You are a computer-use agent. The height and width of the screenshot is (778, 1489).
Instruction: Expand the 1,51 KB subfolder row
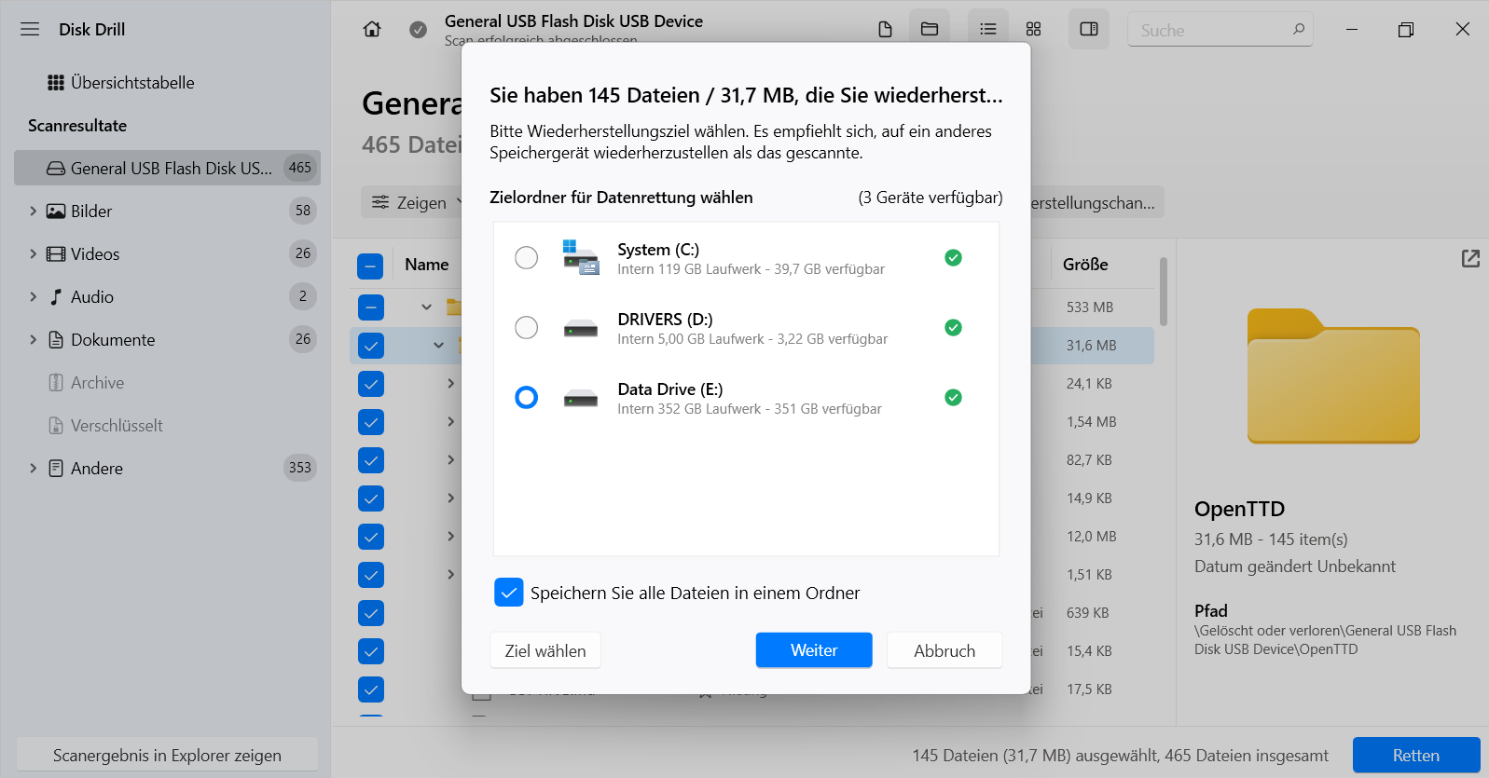tap(450, 575)
